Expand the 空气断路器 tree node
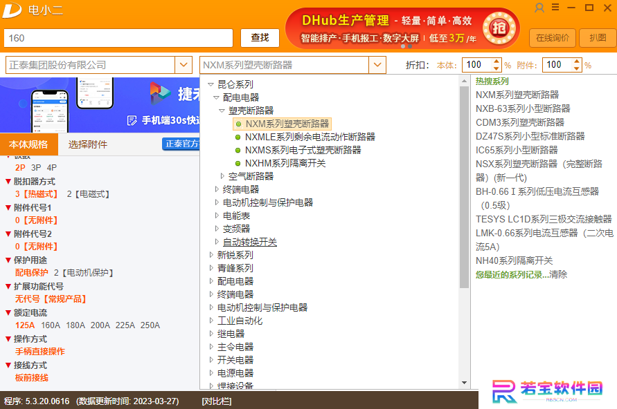Screen dimensions: 617x409 [222, 176]
